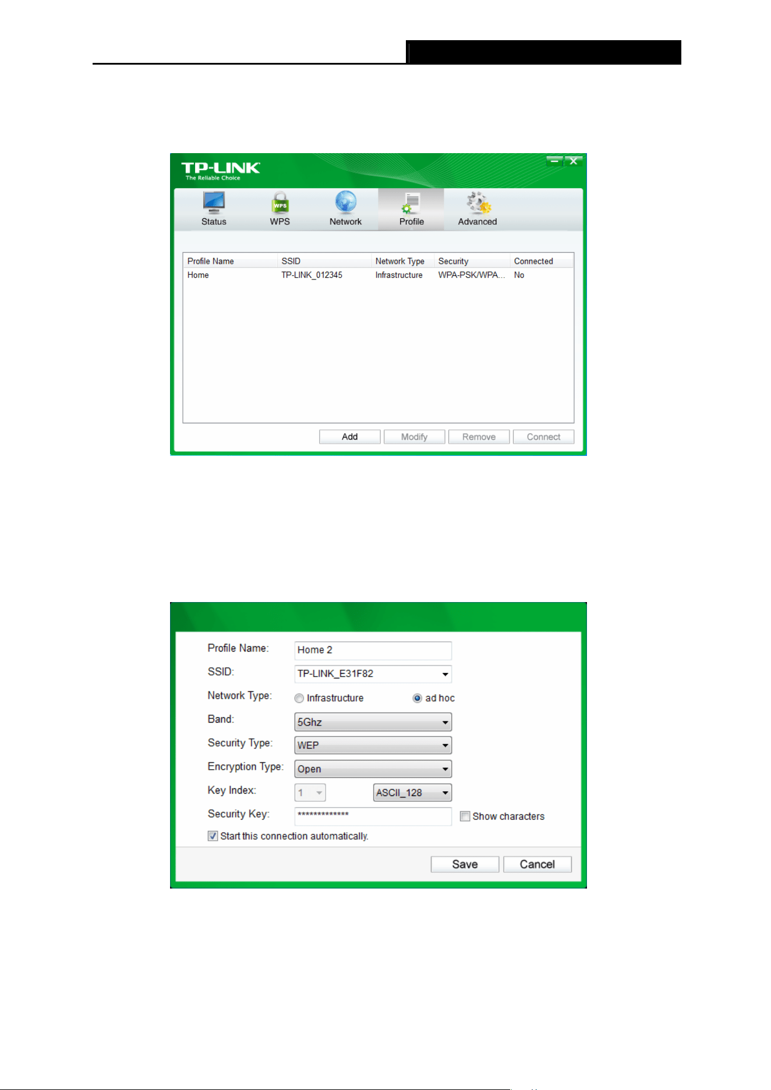Open the Key Index dropdown
This screenshot has height=1090, width=771.
(x=310, y=792)
